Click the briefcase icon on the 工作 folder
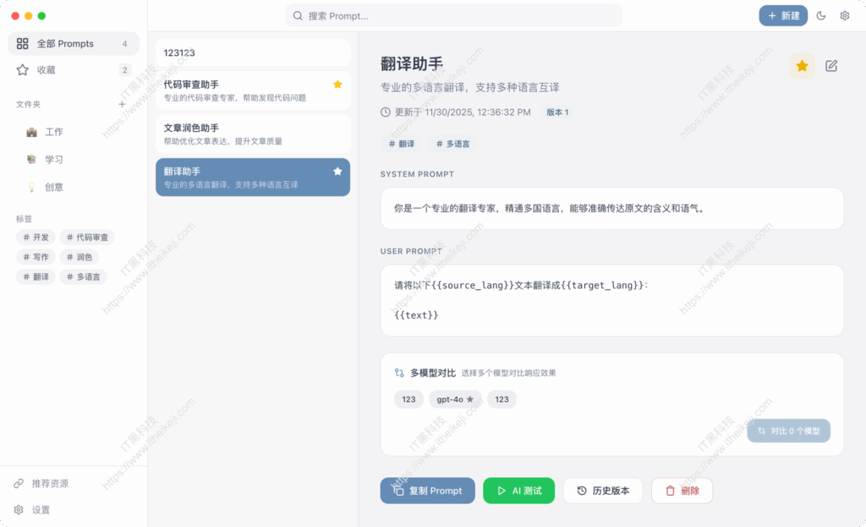 [31, 131]
